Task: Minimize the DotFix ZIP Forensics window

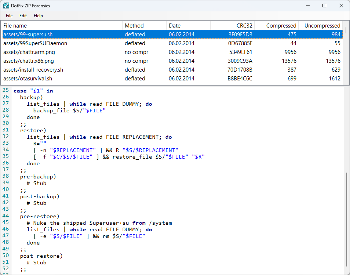Action: [308, 6]
